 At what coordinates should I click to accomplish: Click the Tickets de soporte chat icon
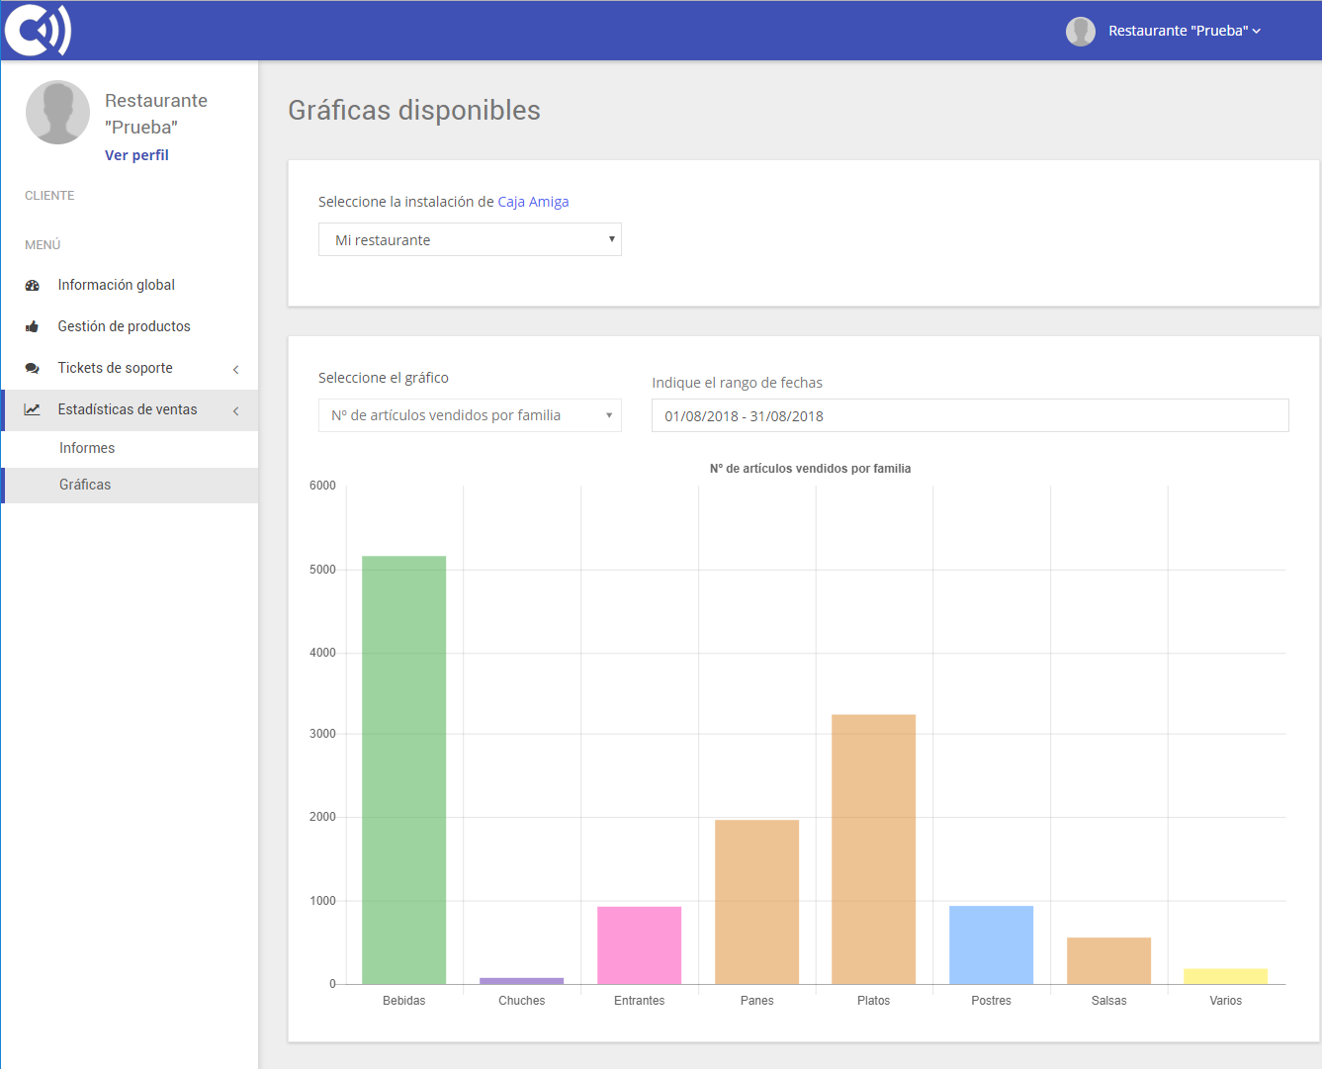(33, 369)
